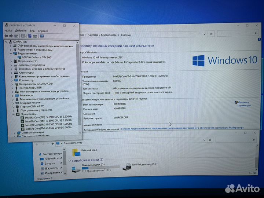The width and height of the screenshot is (264, 198).
Task: Collapse the Видеоадаптеры node
Action: coord(11,54)
